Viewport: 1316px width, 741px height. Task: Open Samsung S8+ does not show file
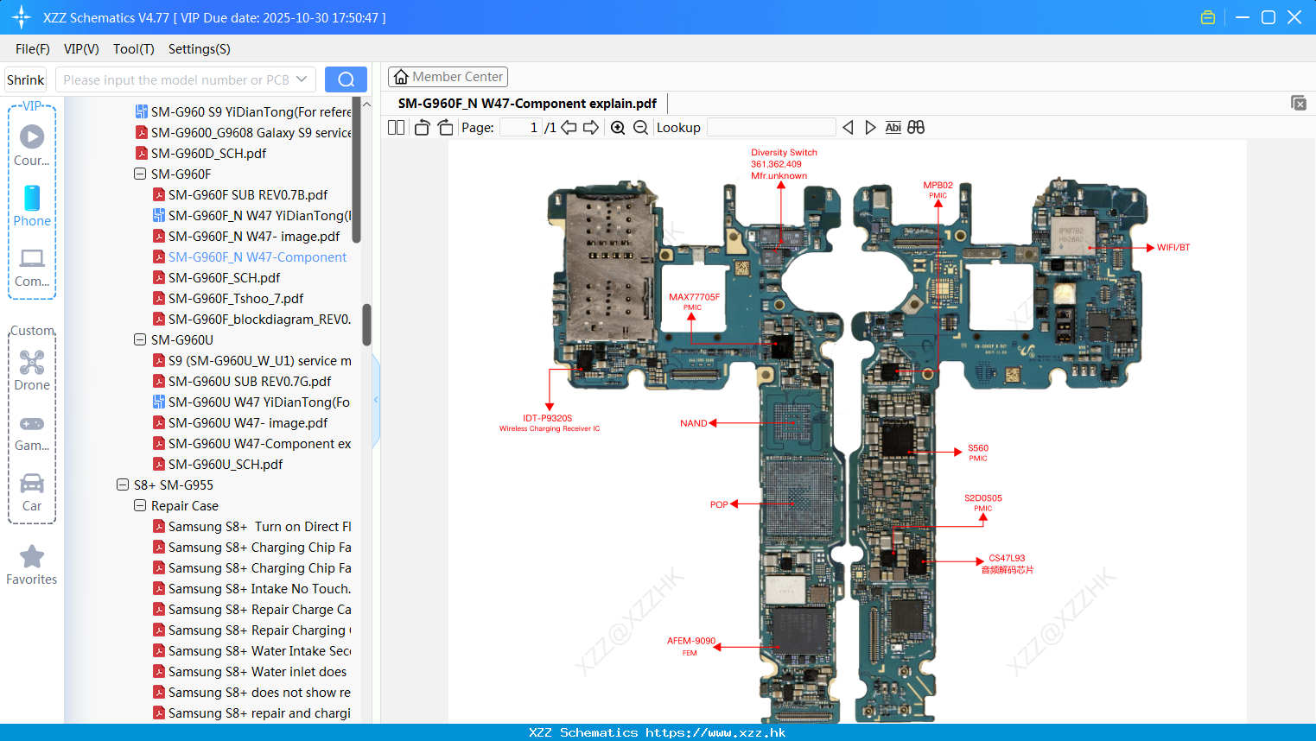259,692
